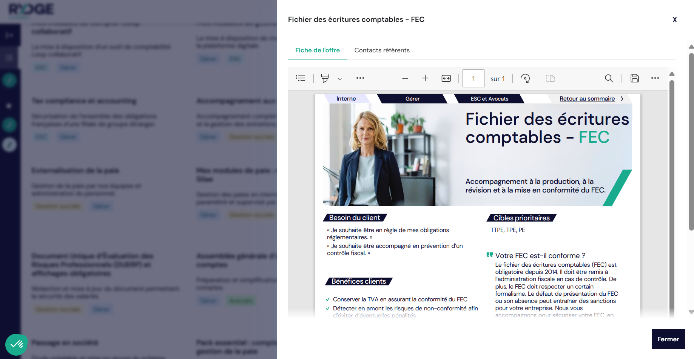Click the 'Besoin du client' heading

tap(355, 218)
